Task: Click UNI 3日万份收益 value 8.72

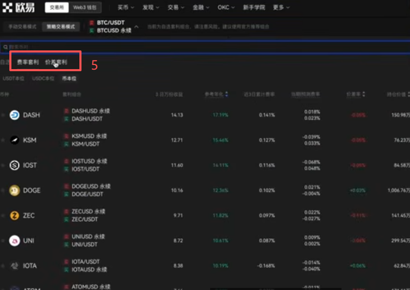Action: click(x=178, y=241)
